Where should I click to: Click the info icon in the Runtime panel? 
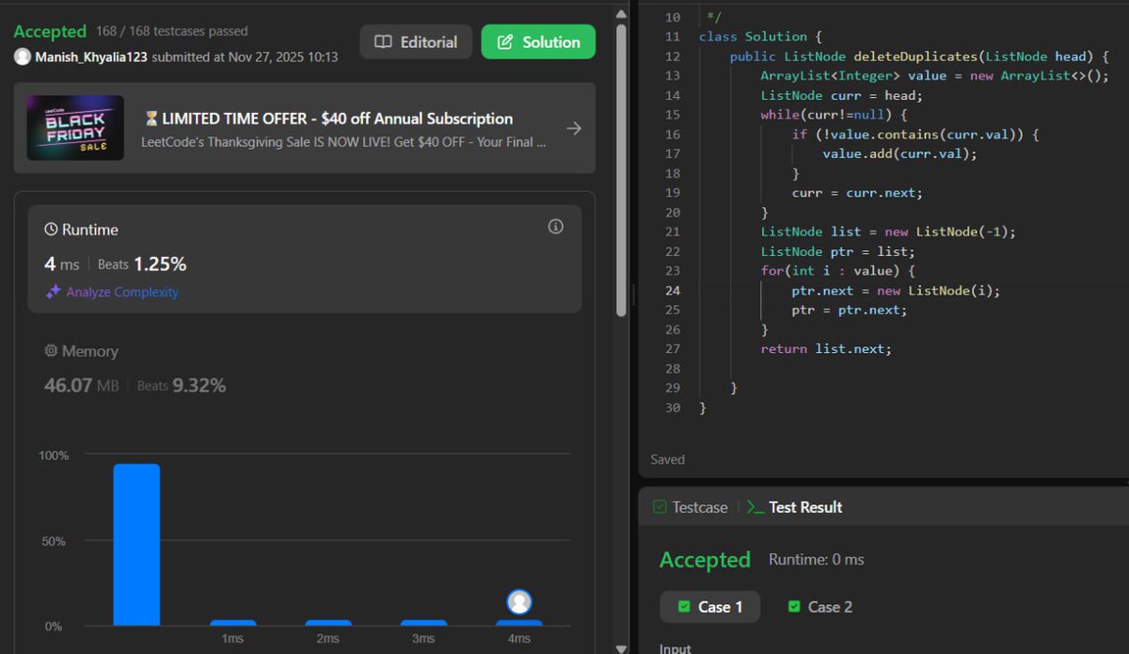coord(555,226)
